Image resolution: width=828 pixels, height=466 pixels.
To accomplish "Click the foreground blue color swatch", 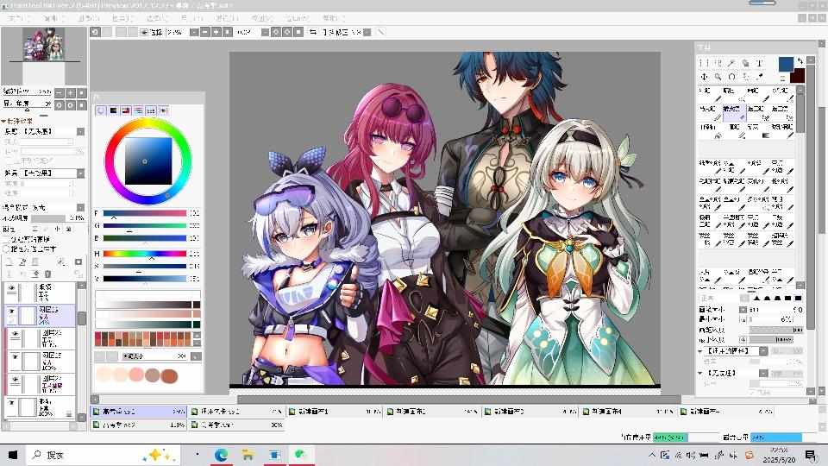I will point(786,64).
